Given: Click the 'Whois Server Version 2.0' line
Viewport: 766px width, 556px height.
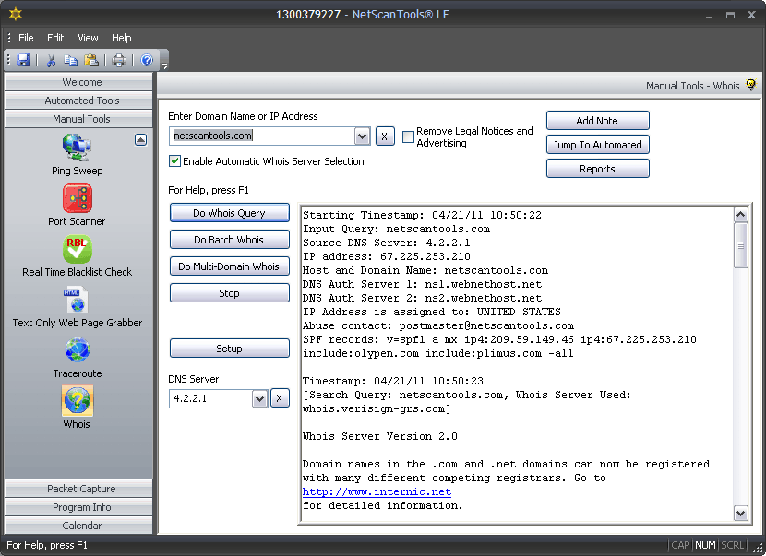Looking at the screenshot, I should click(x=380, y=436).
